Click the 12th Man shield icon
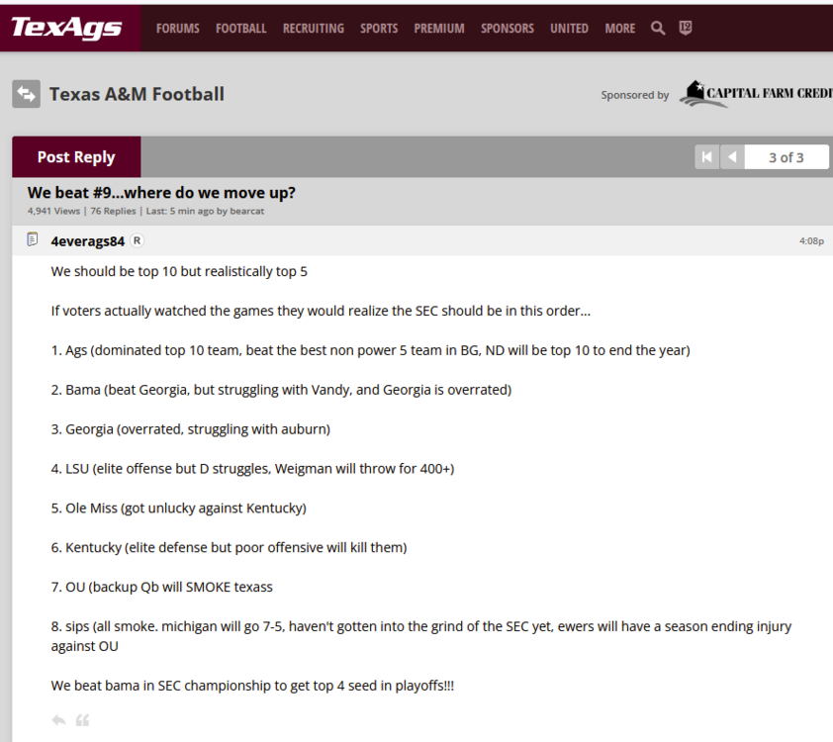This screenshot has width=833, height=742. [685, 29]
